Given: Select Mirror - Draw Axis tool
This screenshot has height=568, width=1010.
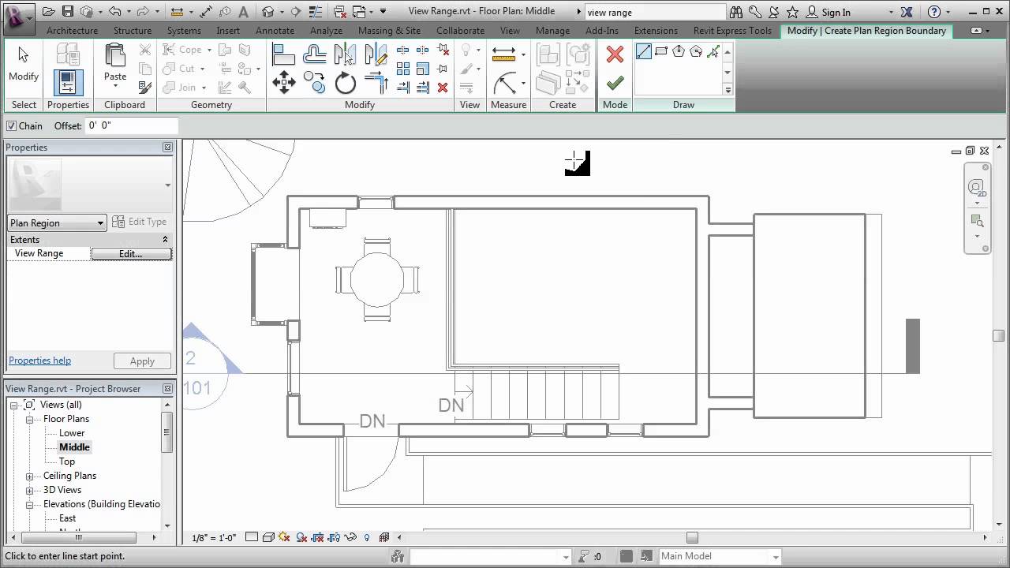Looking at the screenshot, I should point(376,53).
